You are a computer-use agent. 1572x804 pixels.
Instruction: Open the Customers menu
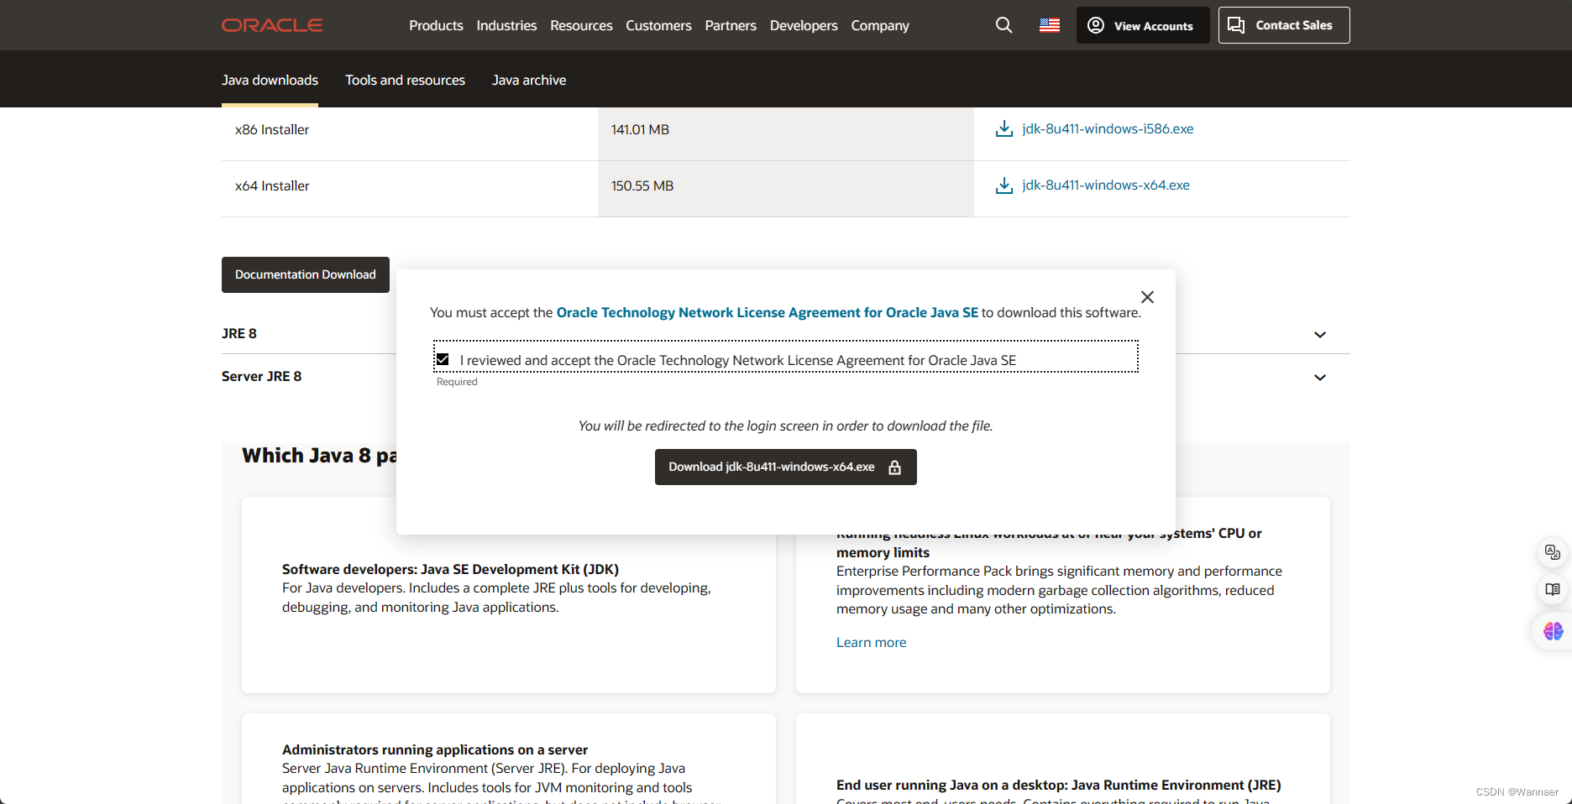tap(658, 25)
